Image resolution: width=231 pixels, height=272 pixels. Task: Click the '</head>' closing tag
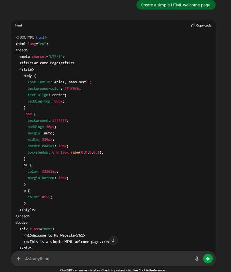(23, 216)
